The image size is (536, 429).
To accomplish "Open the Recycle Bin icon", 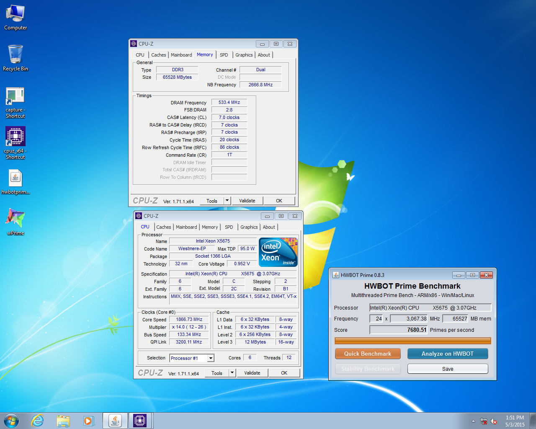I will pyautogui.click(x=15, y=58).
